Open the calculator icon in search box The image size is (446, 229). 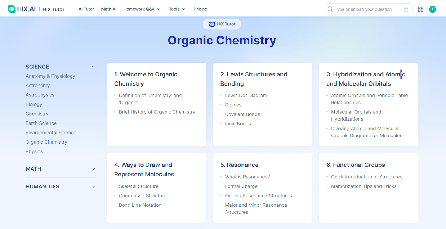point(406,9)
